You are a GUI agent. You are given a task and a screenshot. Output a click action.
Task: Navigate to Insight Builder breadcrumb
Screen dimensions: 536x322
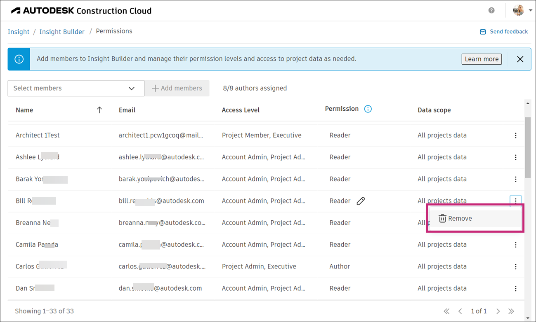(x=62, y=32)
